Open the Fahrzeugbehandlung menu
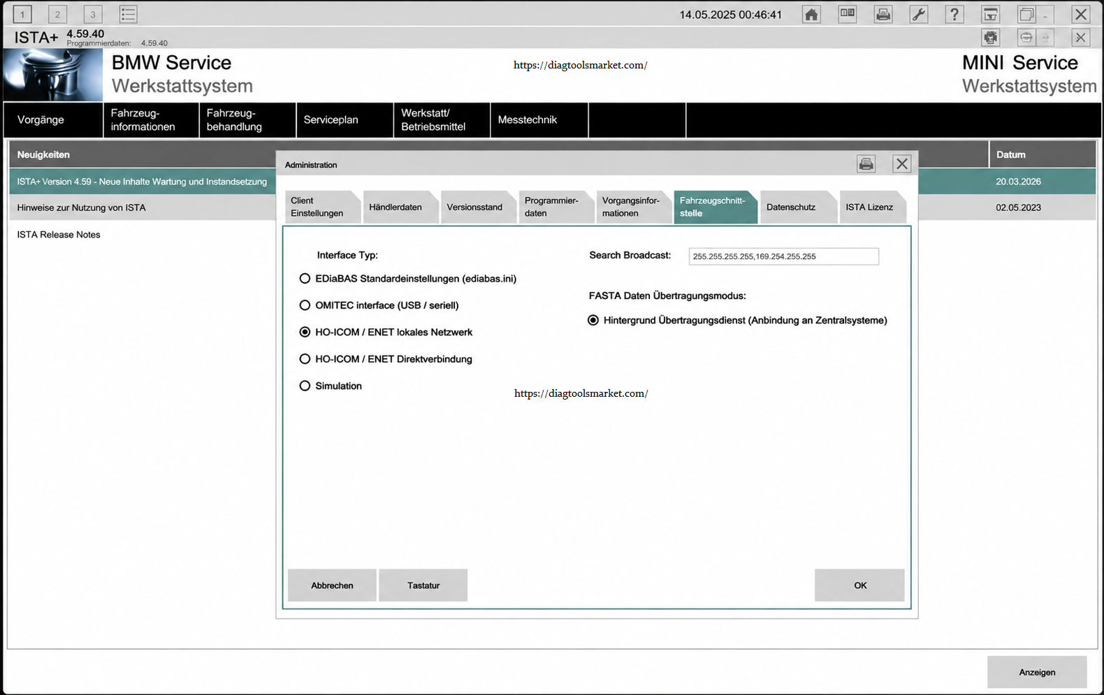This screenshot has height=695, width=1104. coord(247,120)
